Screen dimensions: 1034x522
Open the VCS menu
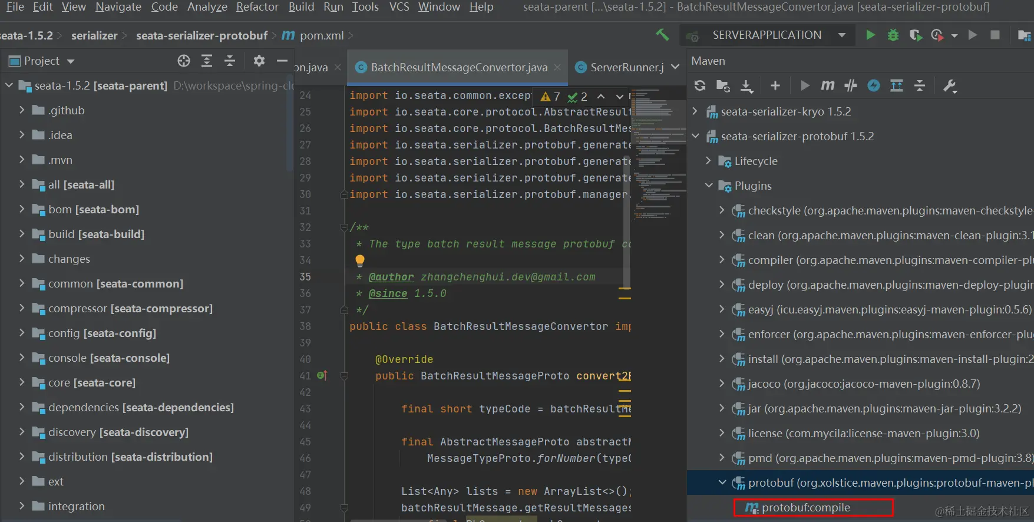(399, 7)
